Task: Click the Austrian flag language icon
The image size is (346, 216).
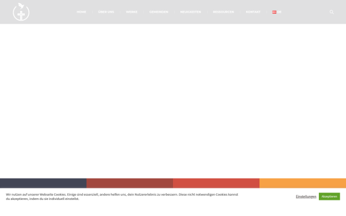Action: click(274, 12)
